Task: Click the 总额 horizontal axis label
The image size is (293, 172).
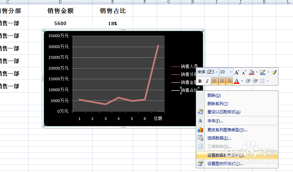Action: (158, 118)
